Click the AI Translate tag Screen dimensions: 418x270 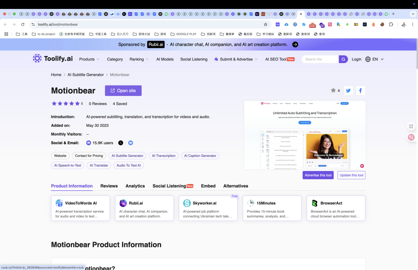[x=99, y=165]
